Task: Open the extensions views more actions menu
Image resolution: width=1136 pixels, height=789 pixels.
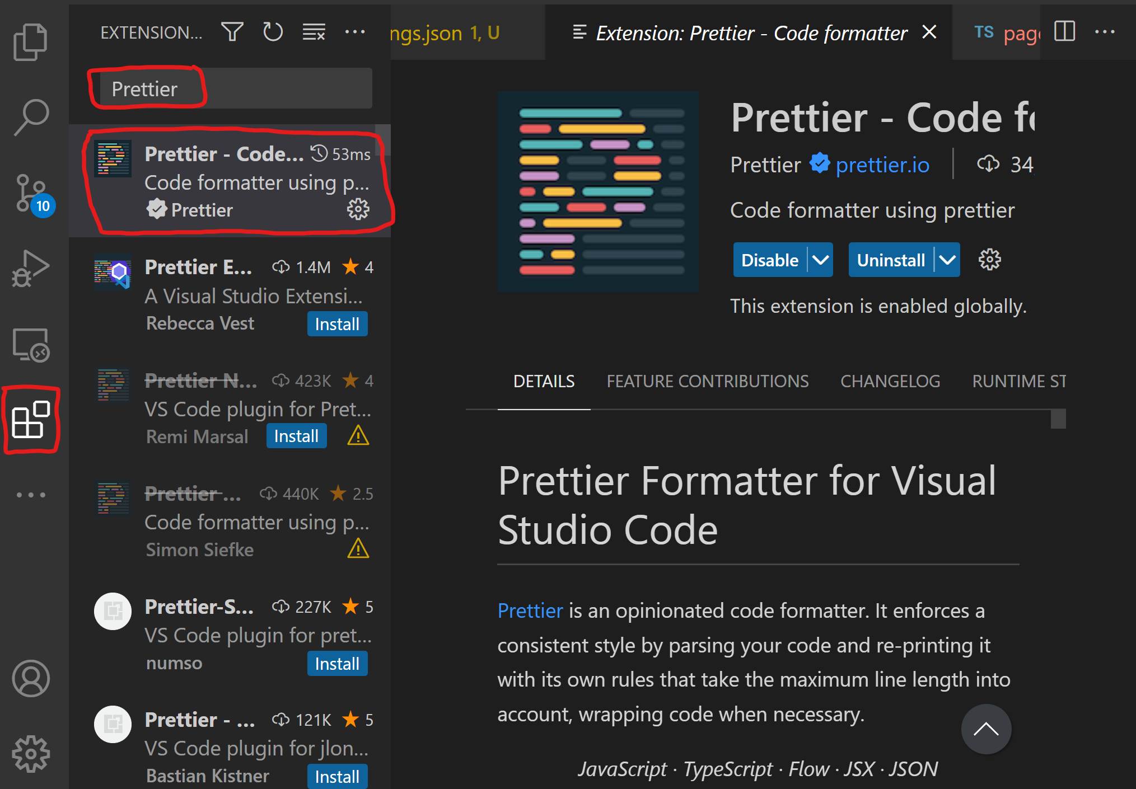Action: tap(354, 32)
